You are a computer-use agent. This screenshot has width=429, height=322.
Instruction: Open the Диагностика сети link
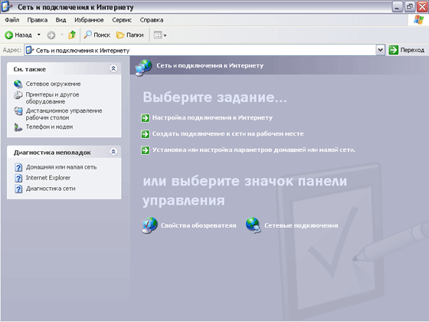pos(51,189)
